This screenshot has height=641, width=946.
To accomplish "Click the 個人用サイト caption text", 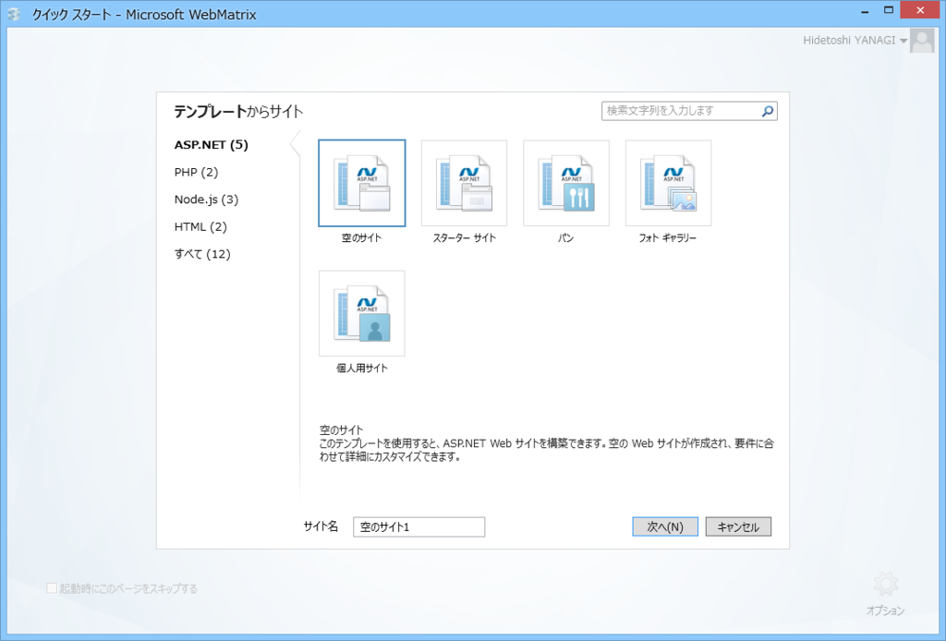I will [x=362, y=368].
